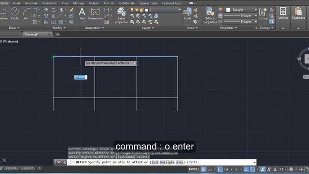Click the Stretch tool
The image size is (309, 174).
[46, 22]
